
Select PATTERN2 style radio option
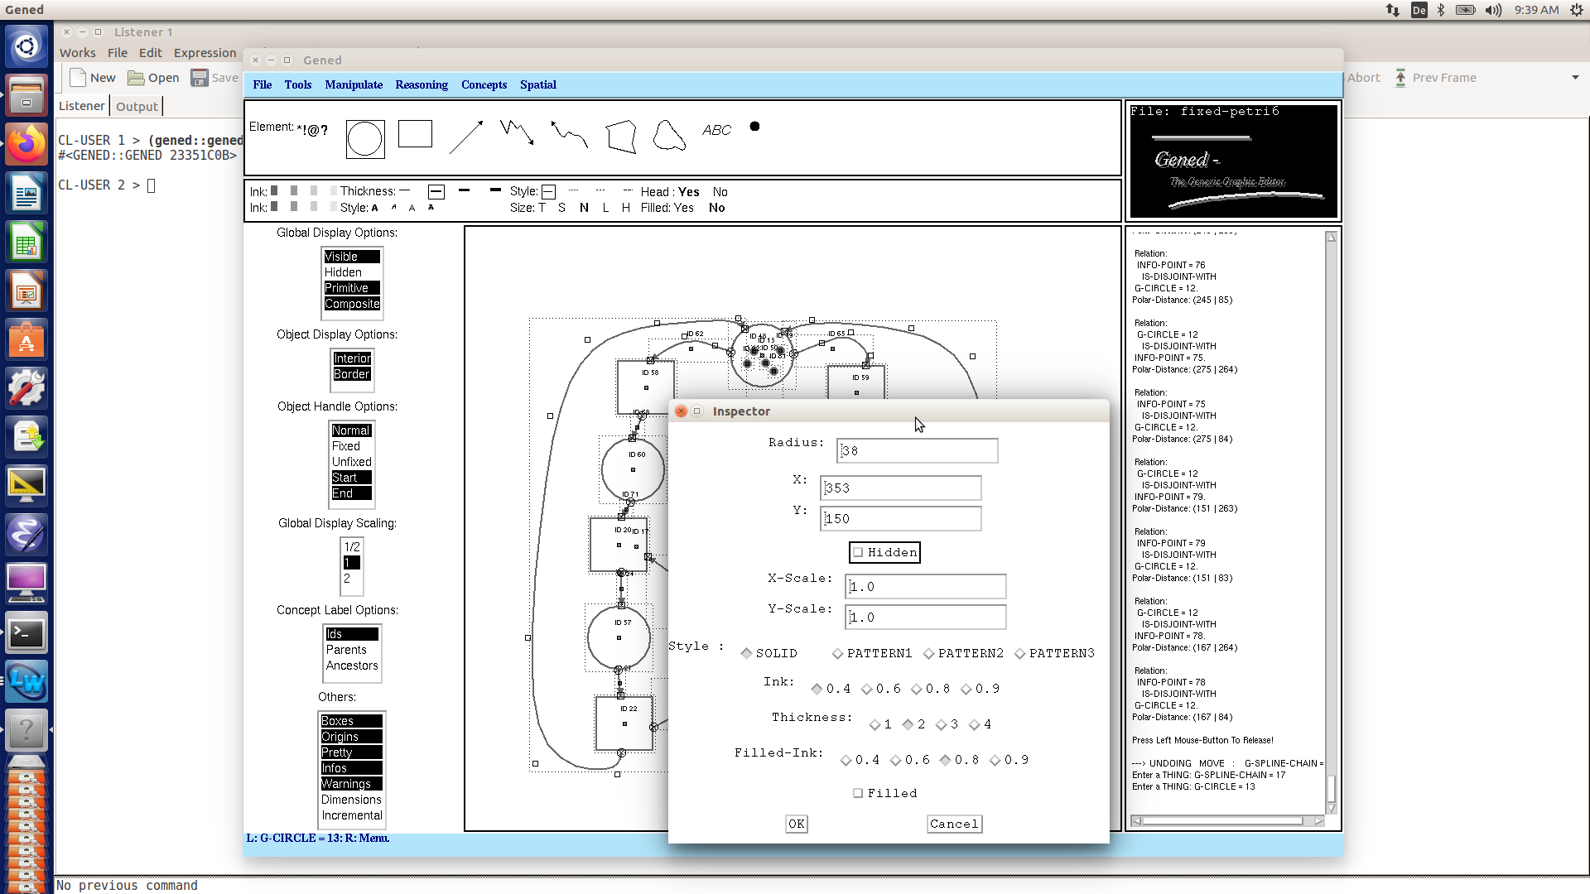pos(929,654)
